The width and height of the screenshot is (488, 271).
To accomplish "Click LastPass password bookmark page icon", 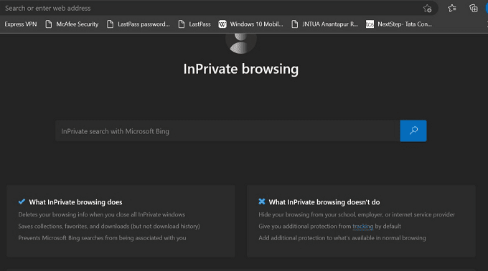I will point(111,24).
